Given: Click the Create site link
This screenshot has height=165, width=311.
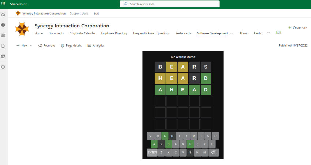Looking at the screenshot, I should pos(297,28).
